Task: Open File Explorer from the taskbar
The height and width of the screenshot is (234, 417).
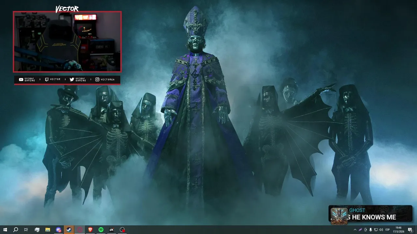Action: tap(48, 230)
